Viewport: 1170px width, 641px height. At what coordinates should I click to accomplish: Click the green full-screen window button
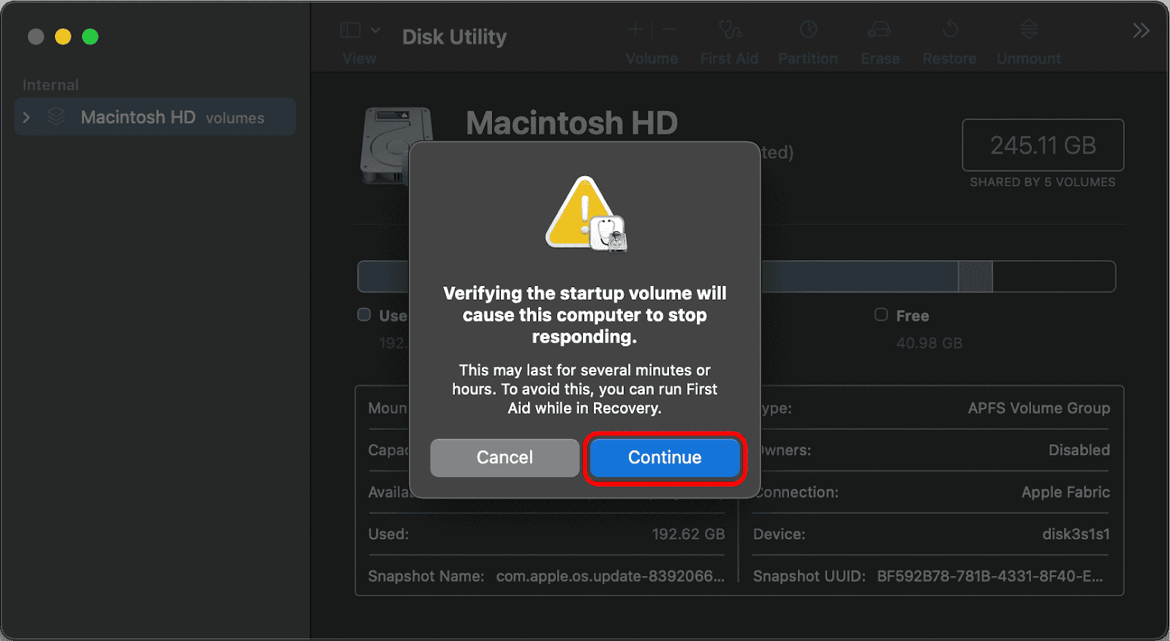(x=90, y=37)
